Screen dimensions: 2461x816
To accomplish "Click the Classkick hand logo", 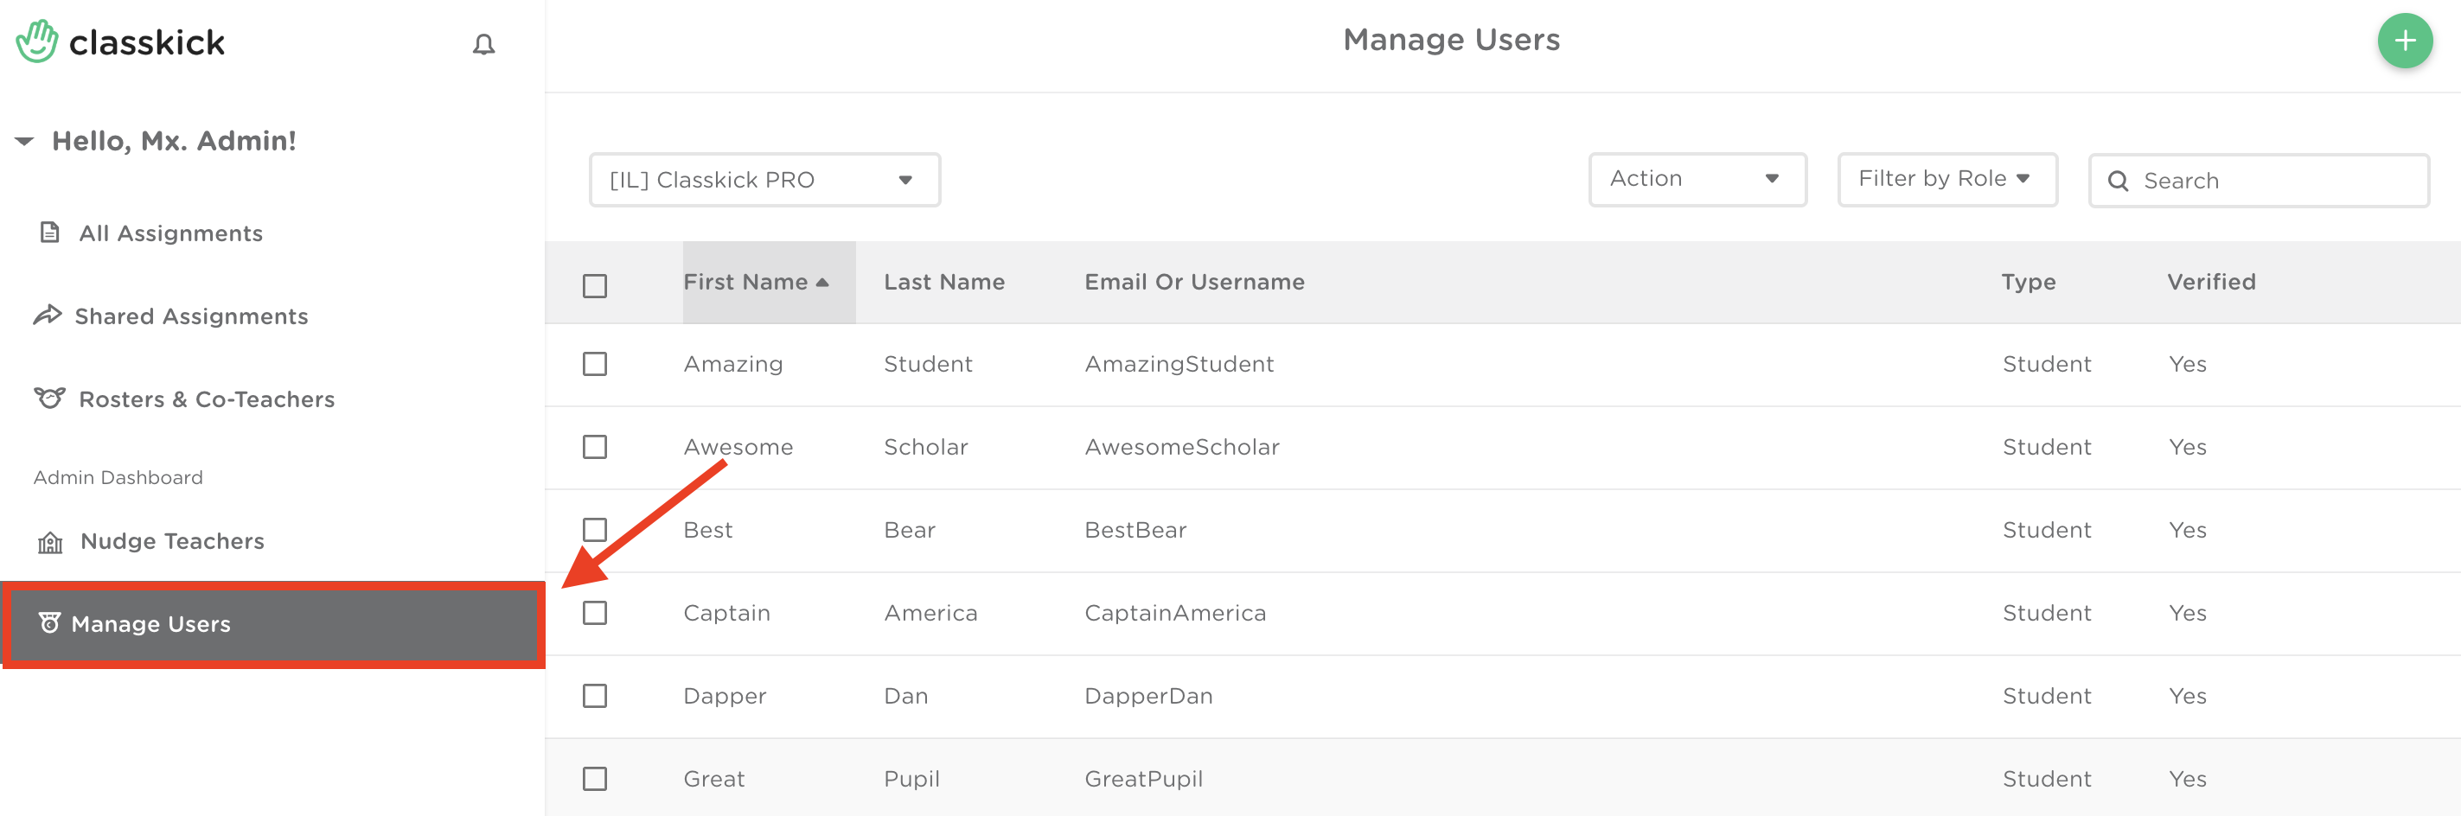I will pos(37,41).
